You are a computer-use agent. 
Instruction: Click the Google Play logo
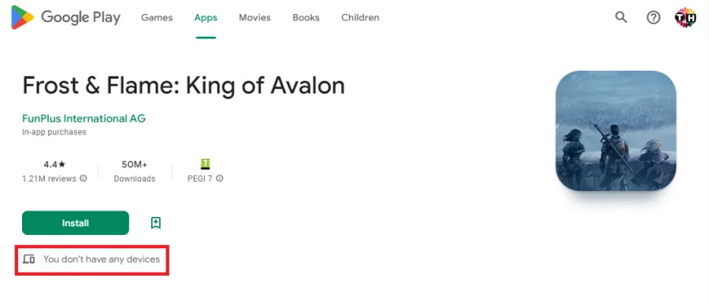66,17
